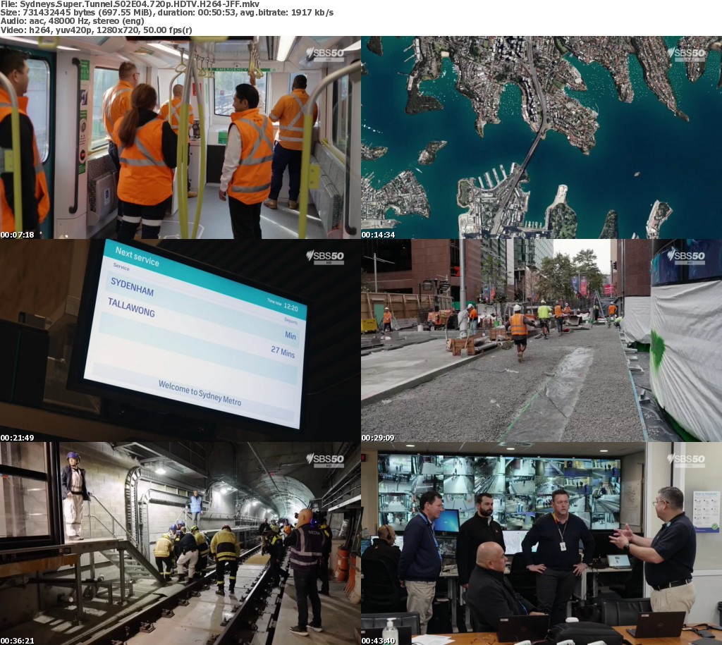Click the file name text in the header
The width and height of the screenshot is (722, 645).
tap(130, 4)
